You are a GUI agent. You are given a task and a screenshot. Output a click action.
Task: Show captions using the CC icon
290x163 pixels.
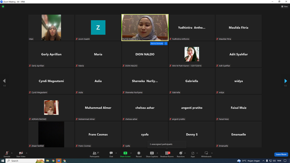152,153
